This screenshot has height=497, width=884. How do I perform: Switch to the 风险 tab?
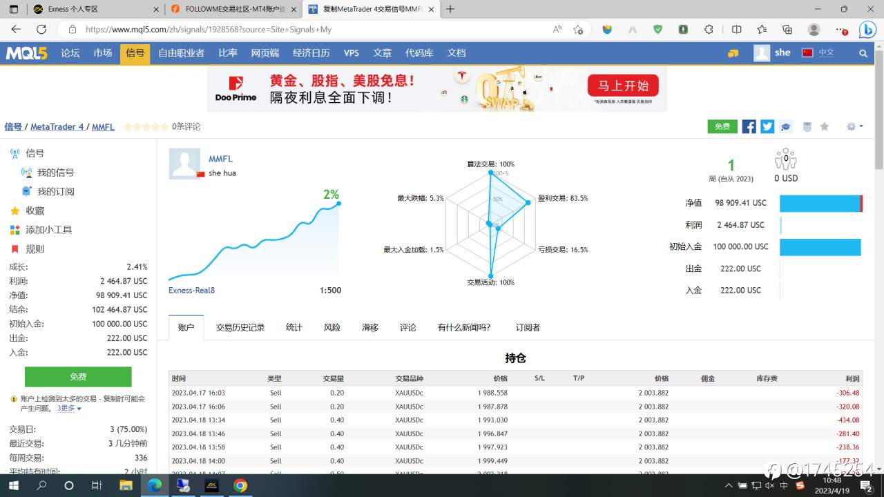[x=332, y=327]
